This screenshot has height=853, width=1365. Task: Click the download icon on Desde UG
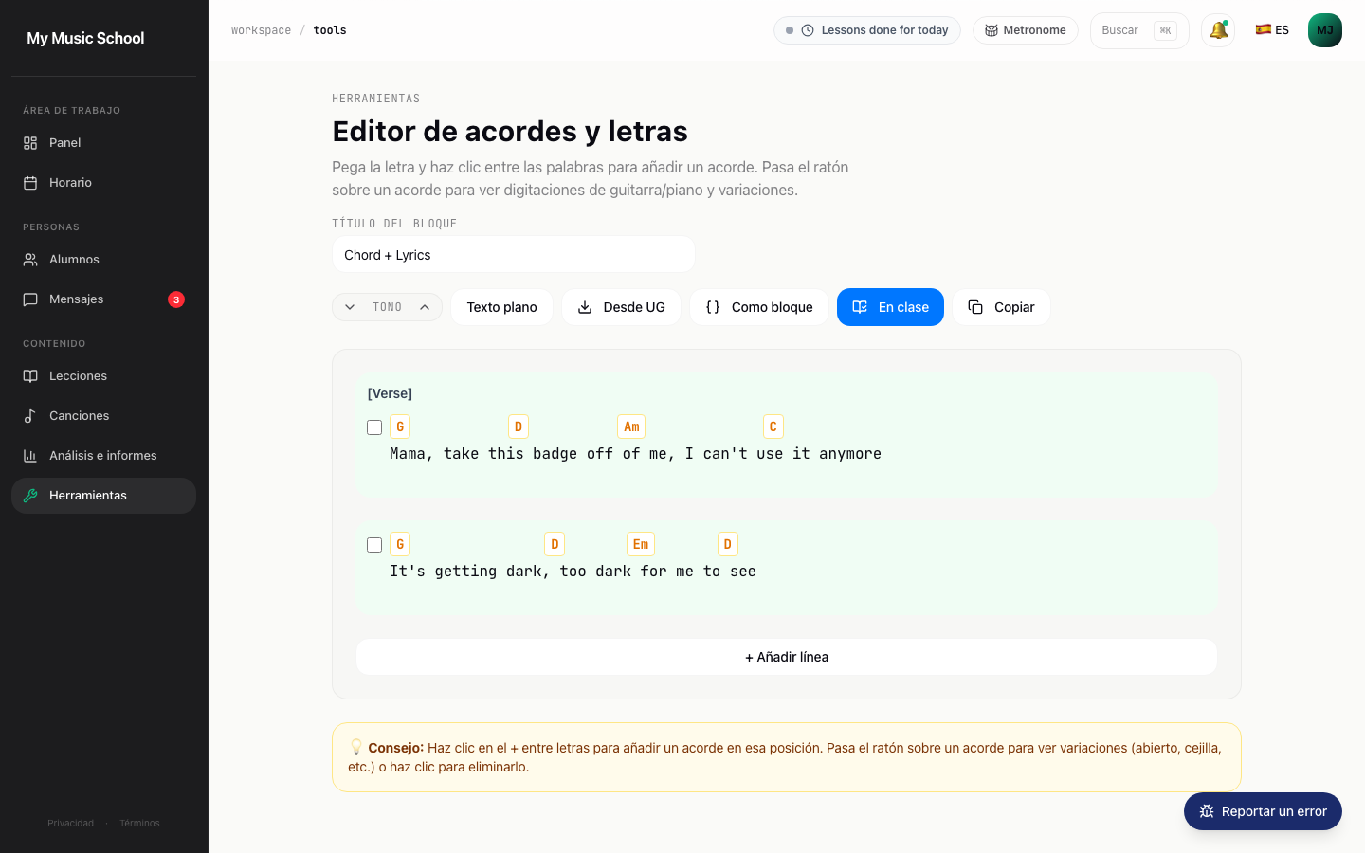[585, 307]
